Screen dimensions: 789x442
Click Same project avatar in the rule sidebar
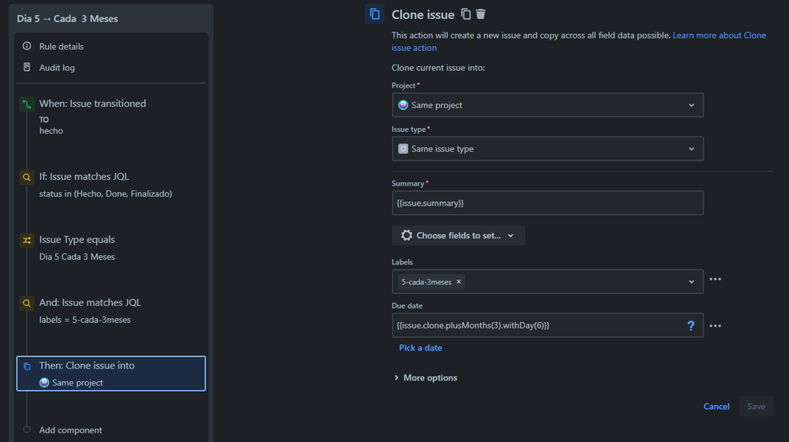[44, 383]
